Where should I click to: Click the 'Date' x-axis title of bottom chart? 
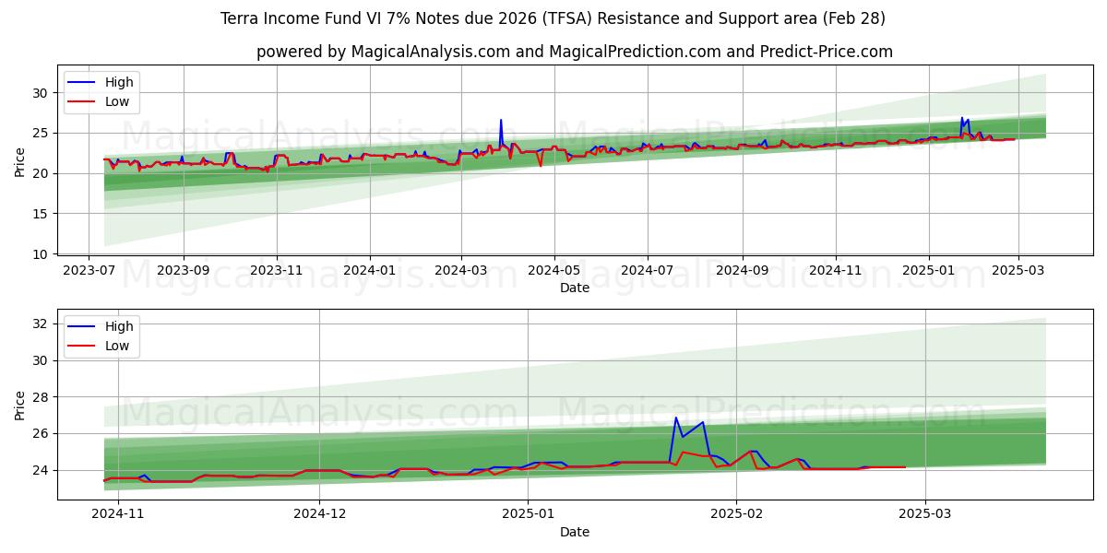(x=574, y=532)
